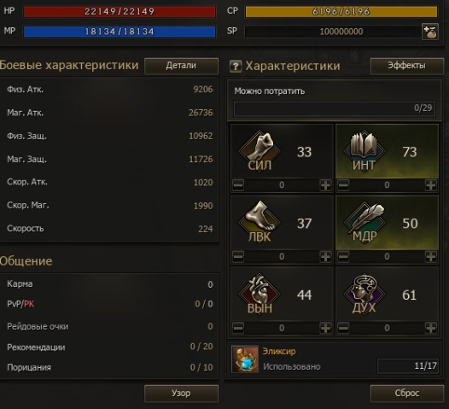Increase ДУХ with the plus button
The width and height of the screenshot is (449, 409).
[x=431, y=328]
